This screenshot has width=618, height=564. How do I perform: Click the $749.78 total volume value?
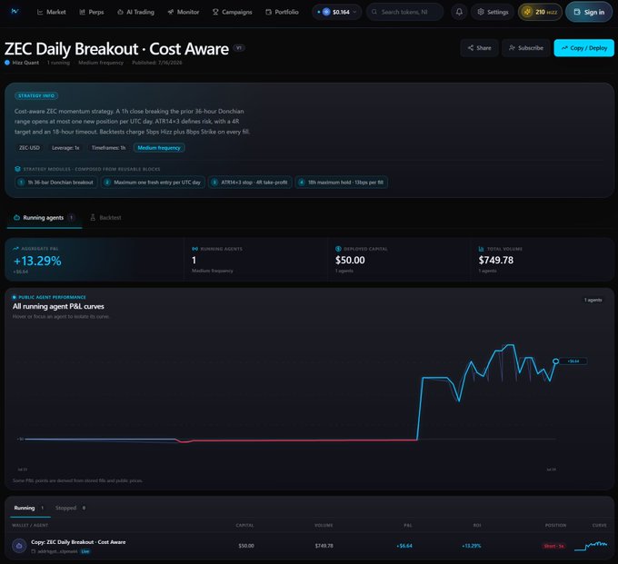coord(496,261)
